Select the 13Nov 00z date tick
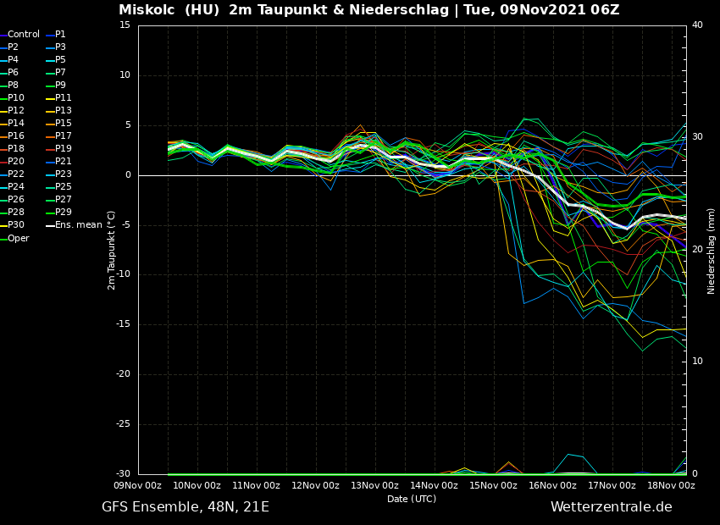The height and width of the screenshot is (525, 720). pyautogui.click(x=374, y=485)
